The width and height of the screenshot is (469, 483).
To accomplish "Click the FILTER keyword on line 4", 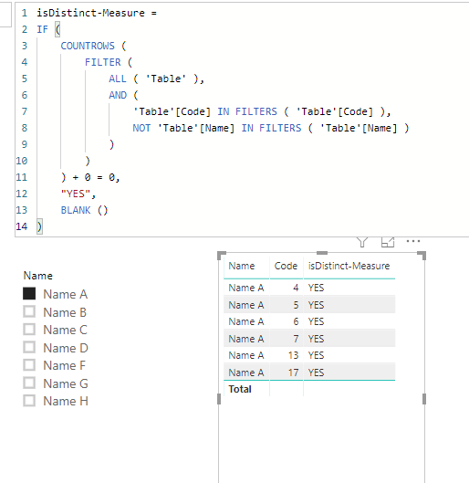I will click(103, 62).
